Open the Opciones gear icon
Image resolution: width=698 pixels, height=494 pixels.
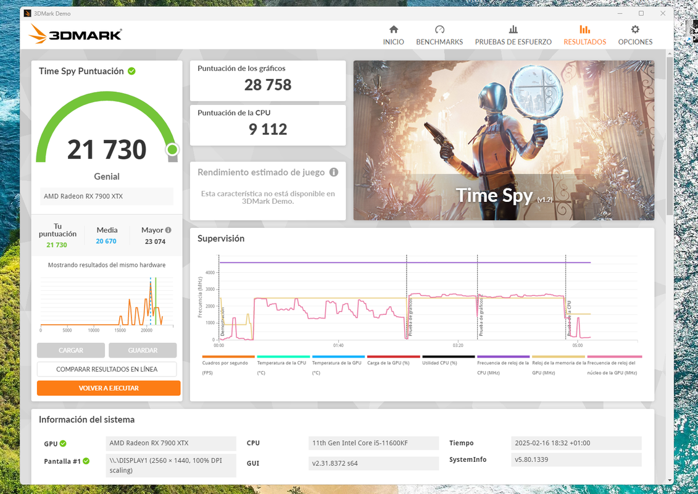[635, 30]
